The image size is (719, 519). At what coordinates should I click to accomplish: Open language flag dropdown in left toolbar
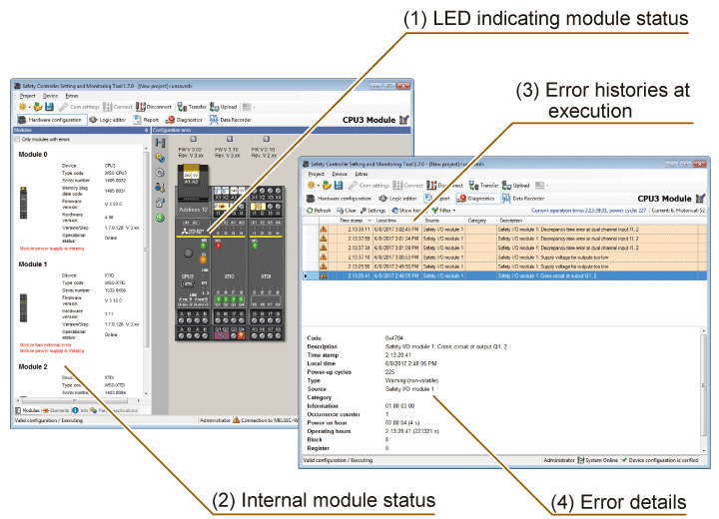[x=250, y=106]
